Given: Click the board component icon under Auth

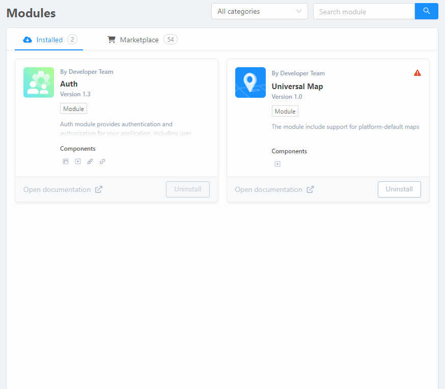Looking at the screenshot, I should pos(66,161).
